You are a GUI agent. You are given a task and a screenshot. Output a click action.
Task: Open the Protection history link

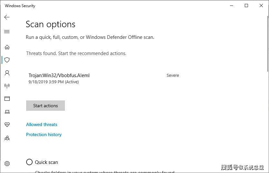coord(44,134)
